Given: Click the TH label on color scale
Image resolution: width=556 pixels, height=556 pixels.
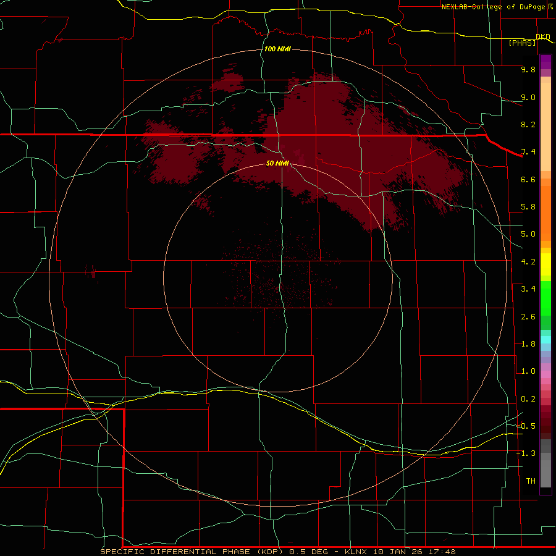Looking at the screenshot, I should click(x=531, y=481).
